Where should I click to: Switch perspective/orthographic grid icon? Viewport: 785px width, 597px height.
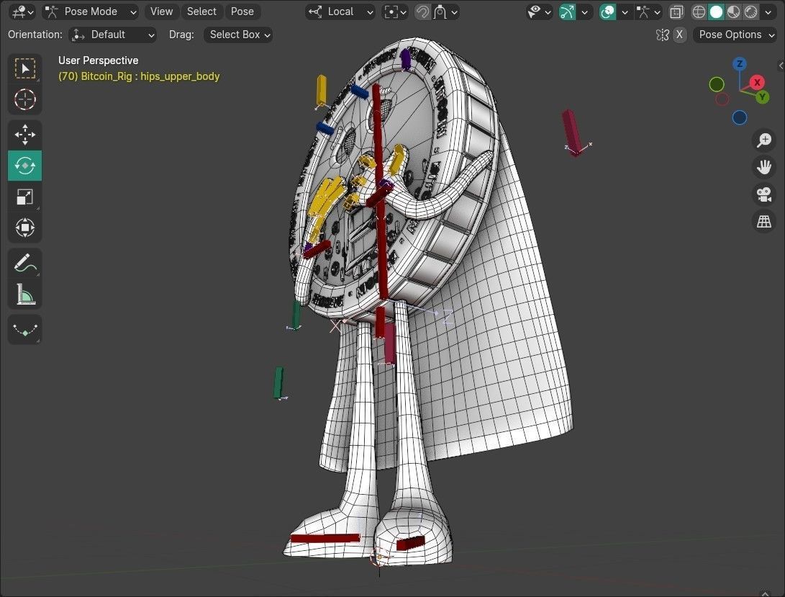tap(764, 221)
